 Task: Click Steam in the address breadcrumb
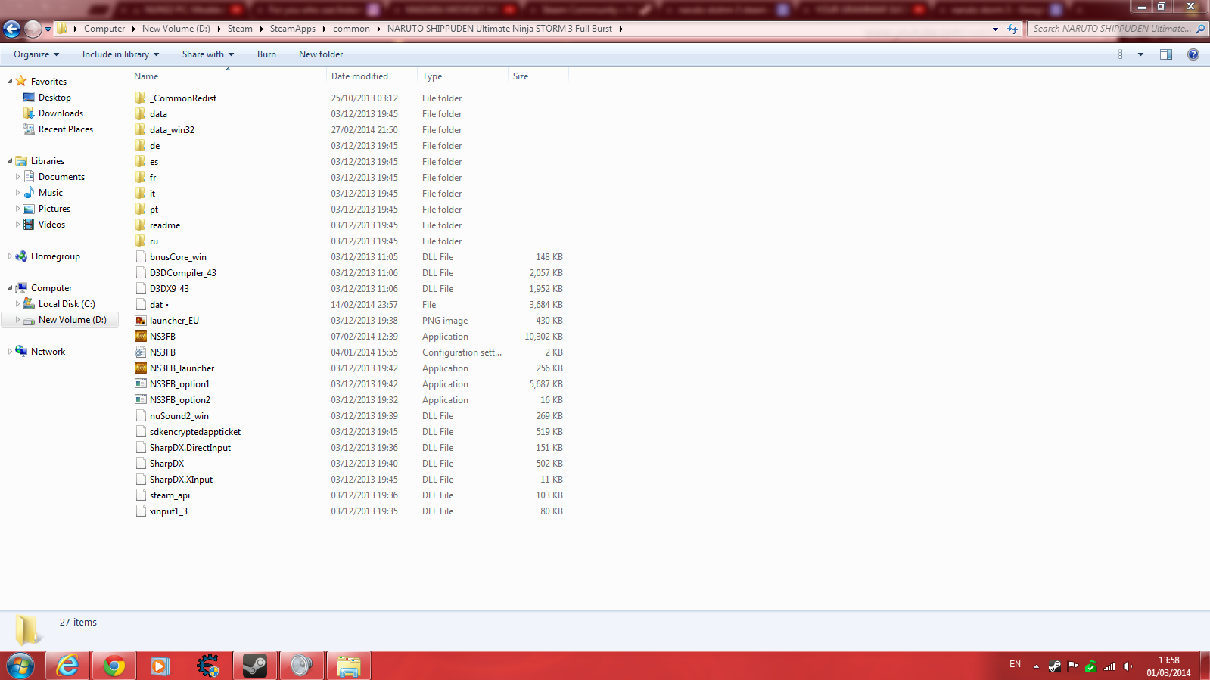click(240, 29)
